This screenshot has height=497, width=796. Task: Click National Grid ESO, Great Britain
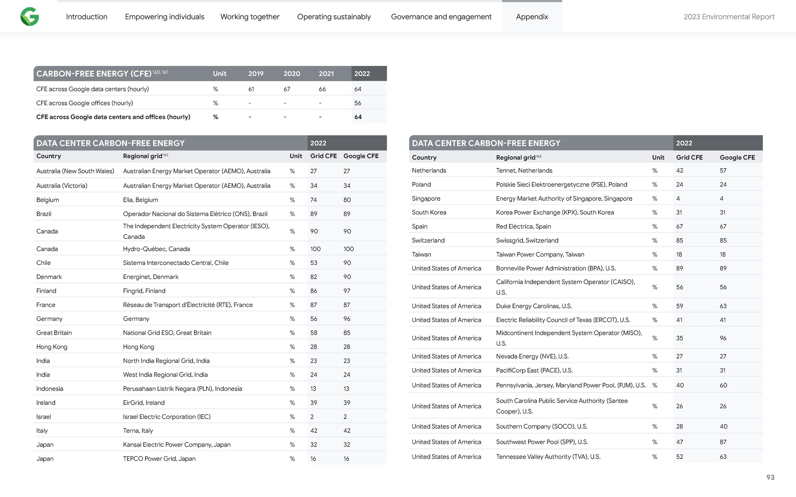167,333
